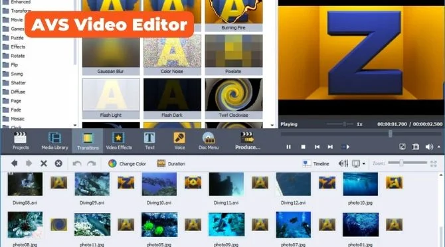Select the Diffuse transitions folder

pos(14,92)
